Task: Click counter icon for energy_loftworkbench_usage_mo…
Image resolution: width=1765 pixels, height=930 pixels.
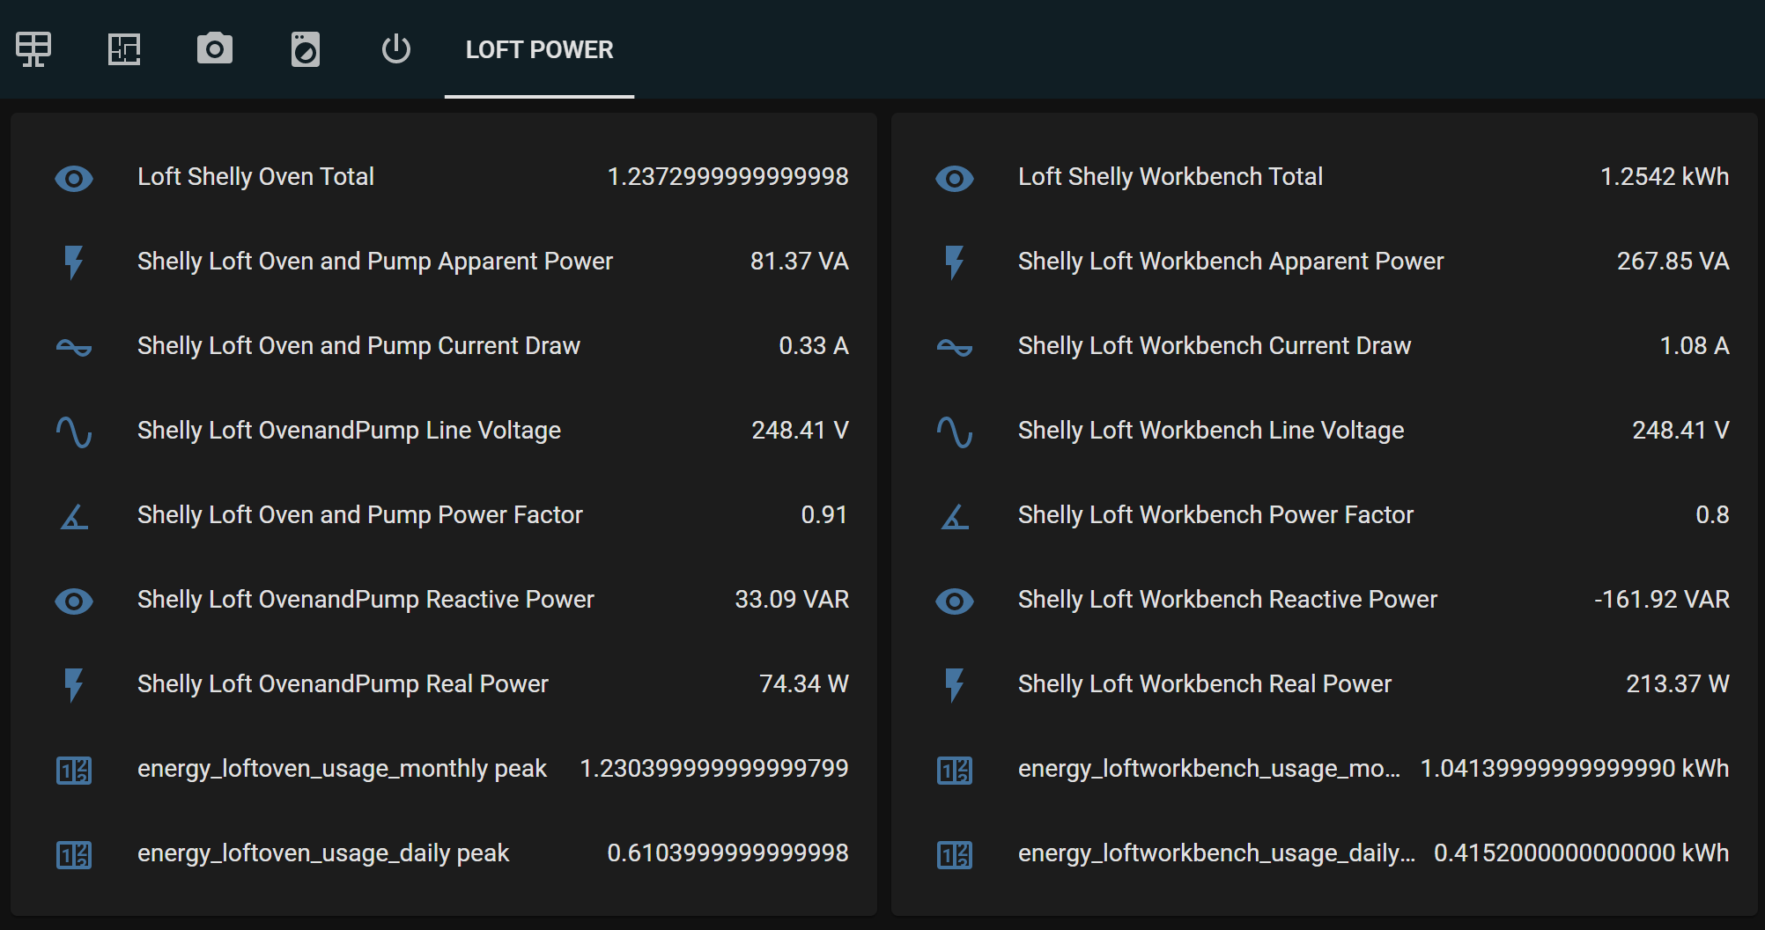Action: point(955,771)
